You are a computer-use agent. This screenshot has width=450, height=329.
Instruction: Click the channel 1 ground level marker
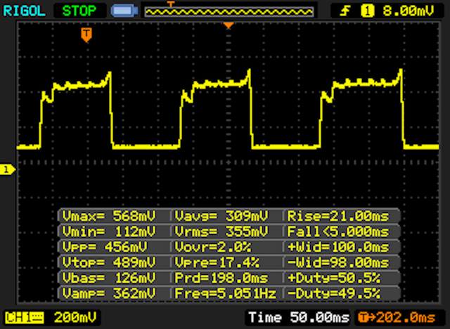click(8, 169)
